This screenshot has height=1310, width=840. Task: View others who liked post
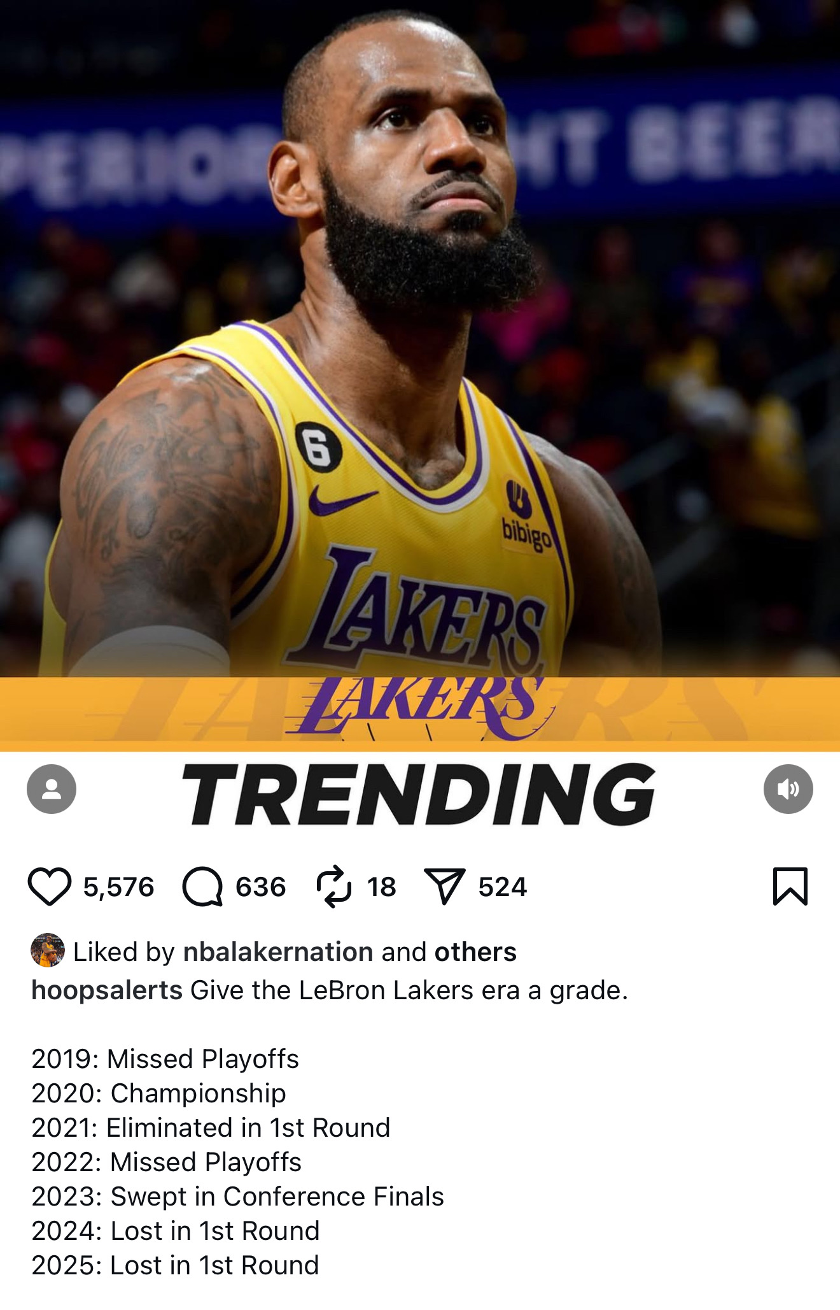tap(475, 951)
